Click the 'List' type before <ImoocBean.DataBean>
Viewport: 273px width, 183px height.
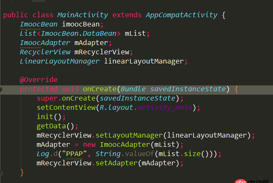tap(28, 33)
